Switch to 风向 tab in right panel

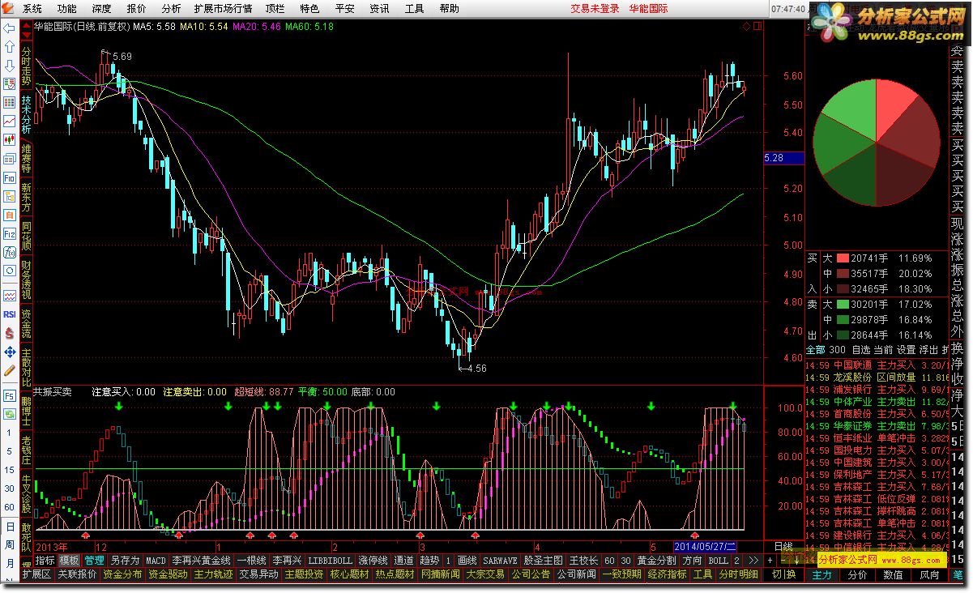pos(928,574)
